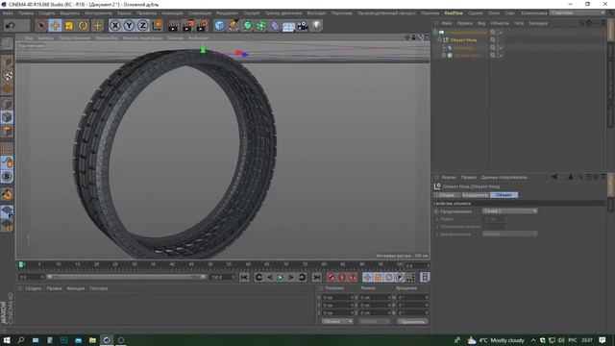Screen dimensions: 615x346
Task: Switch to the Общие tab in Attributes
Action: (447, 195)
